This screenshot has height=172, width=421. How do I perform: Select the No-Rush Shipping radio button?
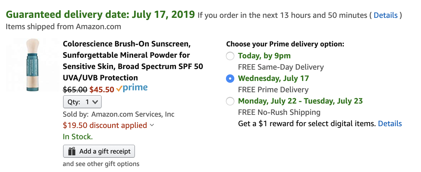230,101
